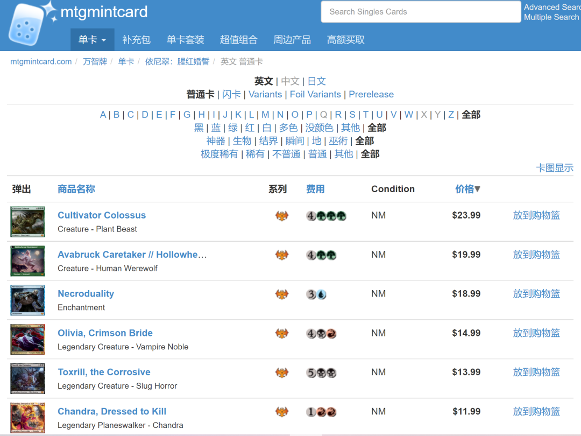Sort by 价格 column arrow
Viewport: 581px width, 436px height.
[x=477, y=189]
